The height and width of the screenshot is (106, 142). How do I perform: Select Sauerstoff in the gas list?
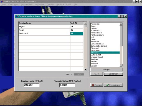105,42
